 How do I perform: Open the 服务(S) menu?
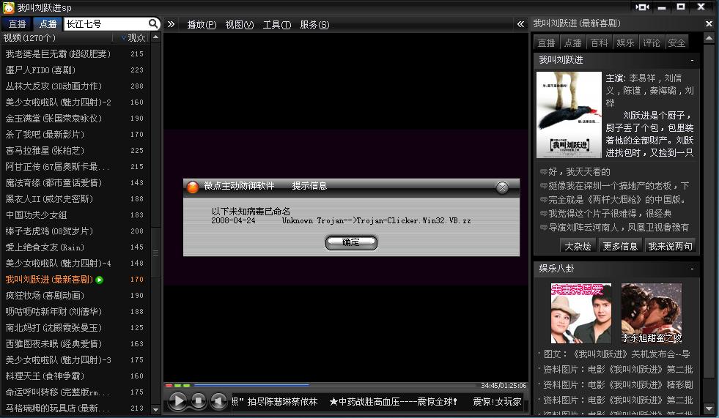[x=314, y=25]
